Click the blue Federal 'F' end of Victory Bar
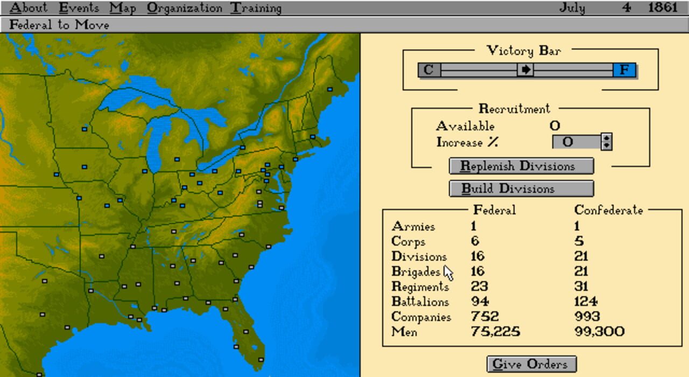Image resolution: width=689 pixels, height=377 pixels. click(x=624, y=70)
